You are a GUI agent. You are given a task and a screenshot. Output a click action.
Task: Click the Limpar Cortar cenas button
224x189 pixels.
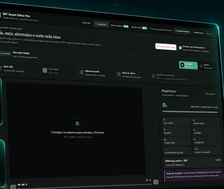click(166, 47)
